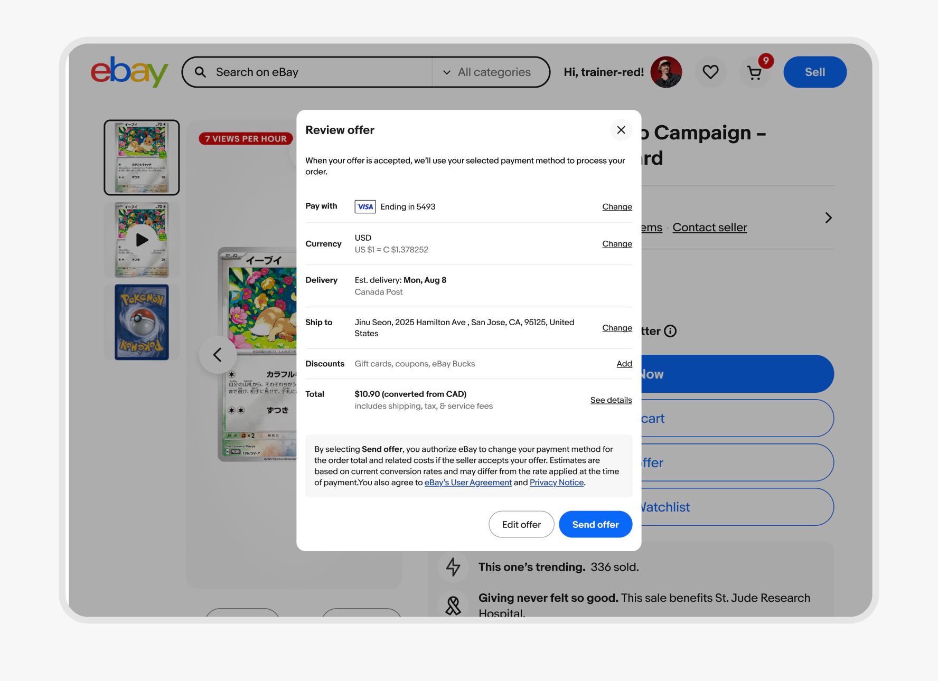The height and width of the screenshot is (681, 938).
Task: Change the currency from USD
Action: pyautogui.click(x=617, y=243)
